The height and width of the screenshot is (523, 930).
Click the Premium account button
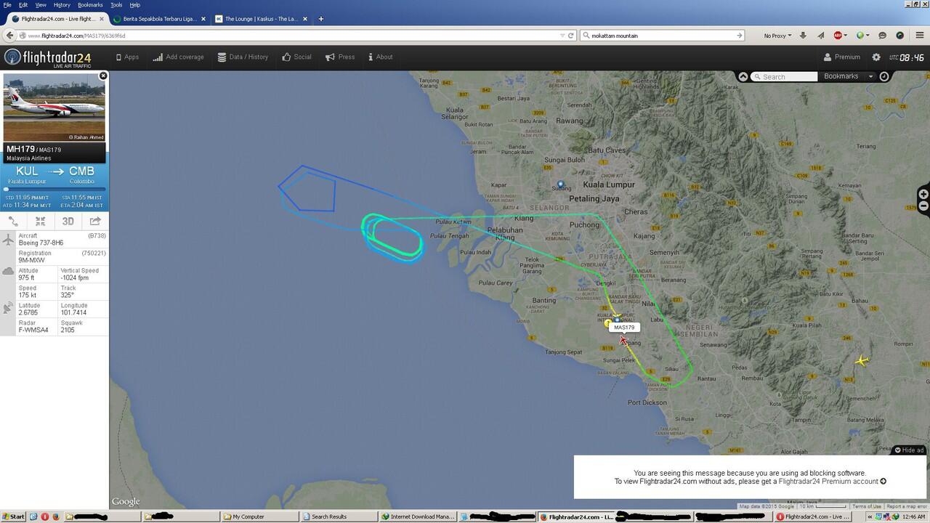tap(841, 57)
